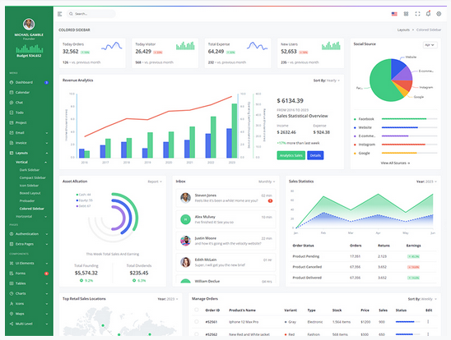The width and height of the screenshot is (451, 340).
Task: Click the Project sidebar icon
Action: click(12, 122)
